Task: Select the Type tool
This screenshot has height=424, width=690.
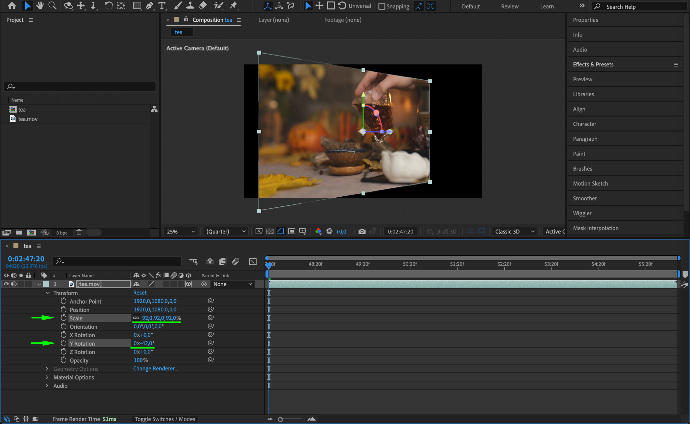Action: 162,6
